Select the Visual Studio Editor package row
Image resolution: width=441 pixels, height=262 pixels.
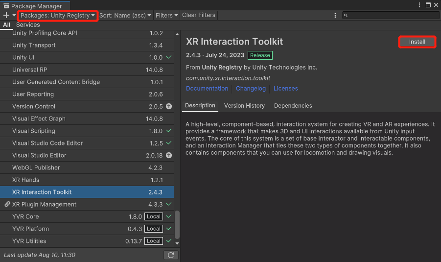(87, 155)
